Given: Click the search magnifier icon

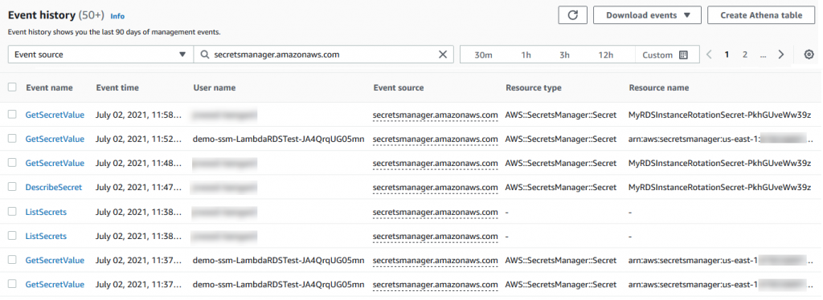Looking at the screenshot, I should [205, 55].
